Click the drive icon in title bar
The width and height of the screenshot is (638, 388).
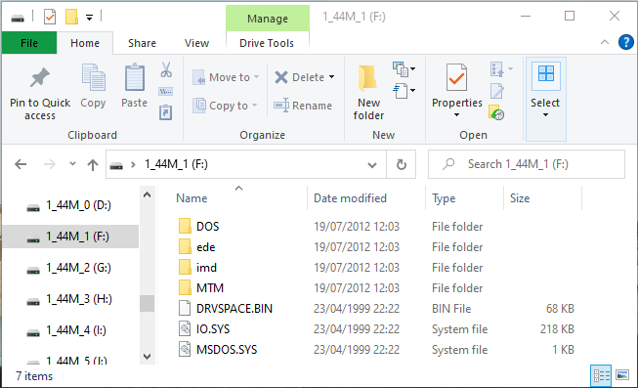tap(18, 19)
